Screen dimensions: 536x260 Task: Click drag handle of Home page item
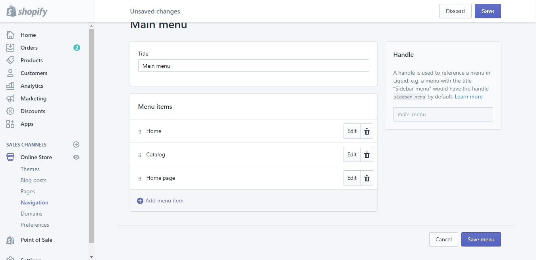point(140,178)
